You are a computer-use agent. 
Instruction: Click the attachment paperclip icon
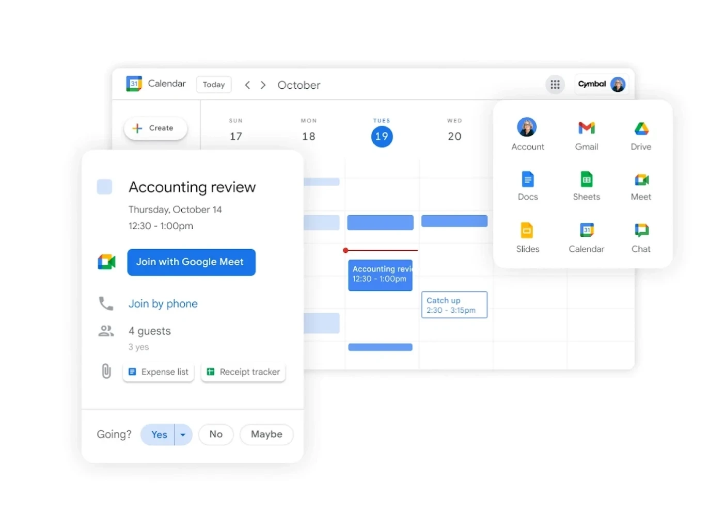(106, 371)
